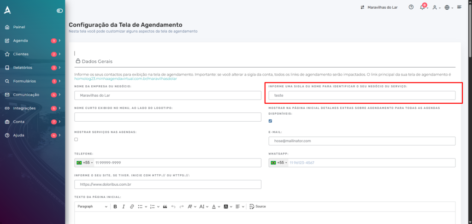Open the Paragraph style dropdown
The width and height of the screenshot is (472, 224).
click(92, 206)
